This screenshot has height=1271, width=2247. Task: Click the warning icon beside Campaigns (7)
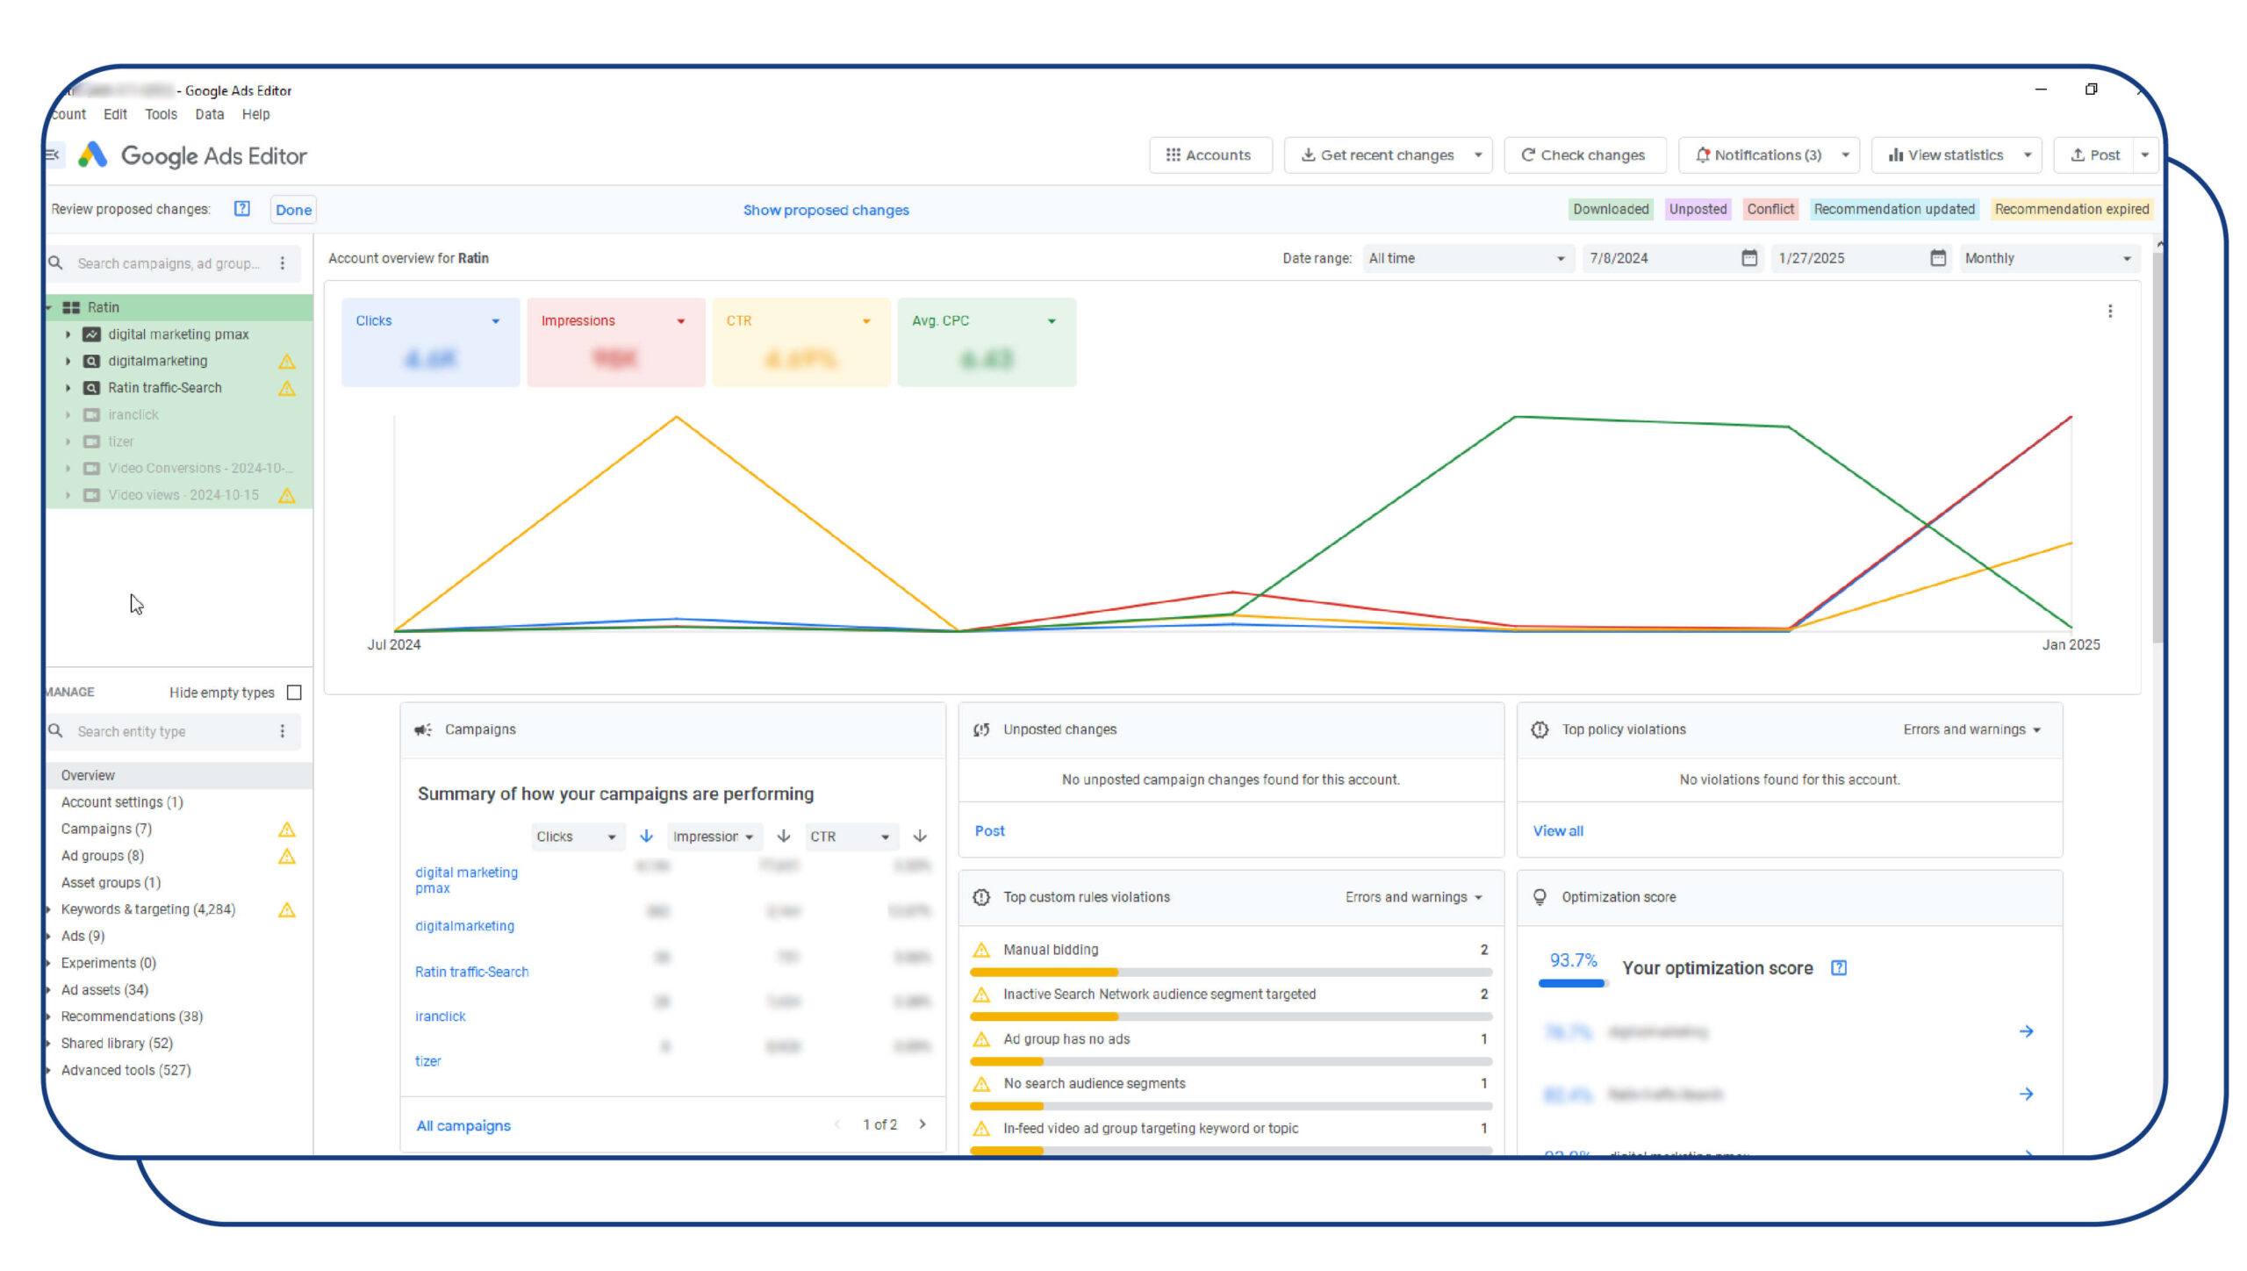tap(286, 829)
